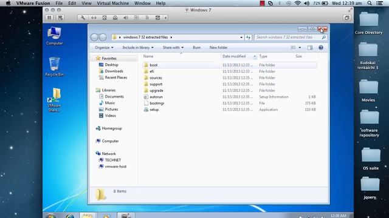Screen dimensions: 389x218
Task: Sort by Date modified column header
Action: pos(234,56)
